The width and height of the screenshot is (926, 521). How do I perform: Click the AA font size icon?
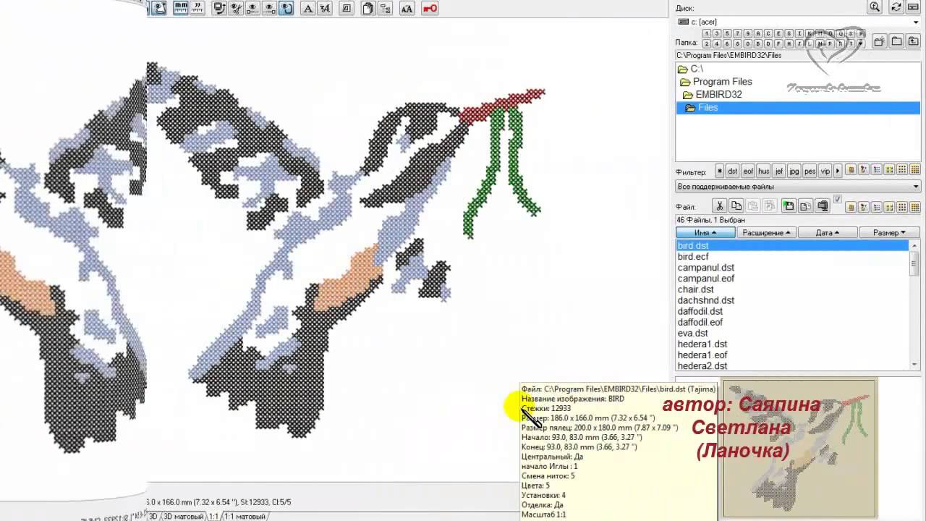coord(407,9)
